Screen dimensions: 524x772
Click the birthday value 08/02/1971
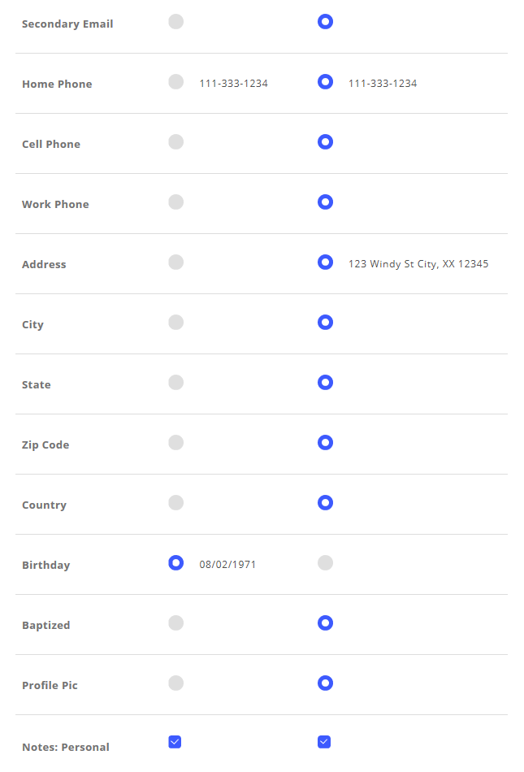[x=227, y=565]
